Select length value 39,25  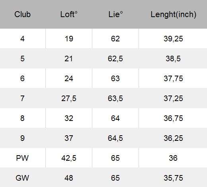pyautogui.click(x=173, y=39)
